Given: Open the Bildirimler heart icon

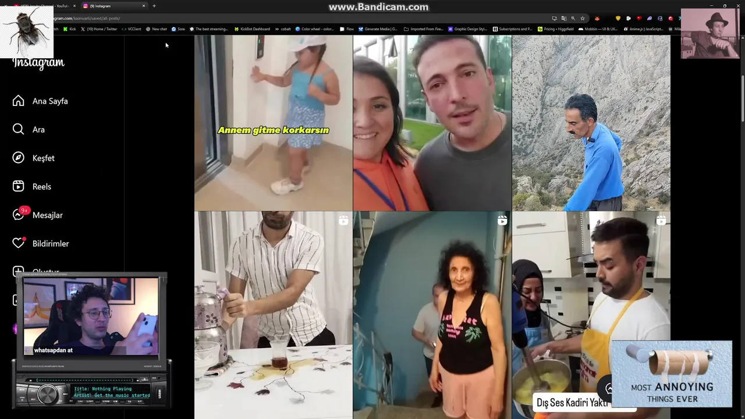Looking at the screenshot, I should pyautogui.click(x=19, y=243).
